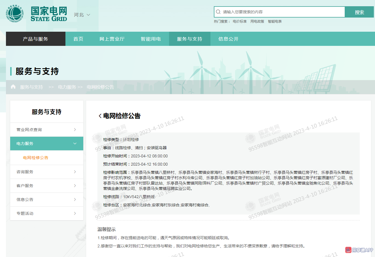This screenshot has width=375, height=257.
Task: Expand the 营业网点查询 sidebar item
Action: (75, 130)
